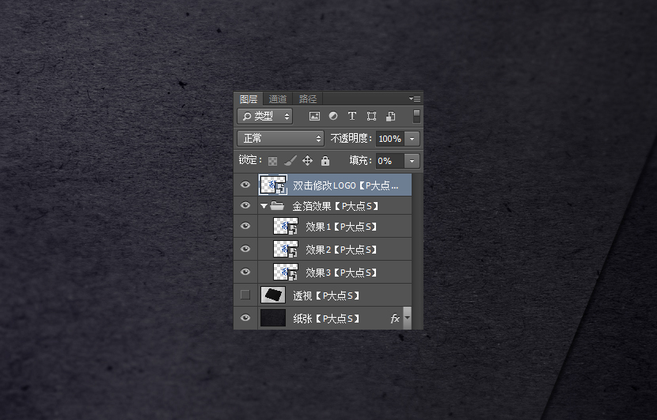
Task: Switch to the 图层 tab
Action: (249, 99)
